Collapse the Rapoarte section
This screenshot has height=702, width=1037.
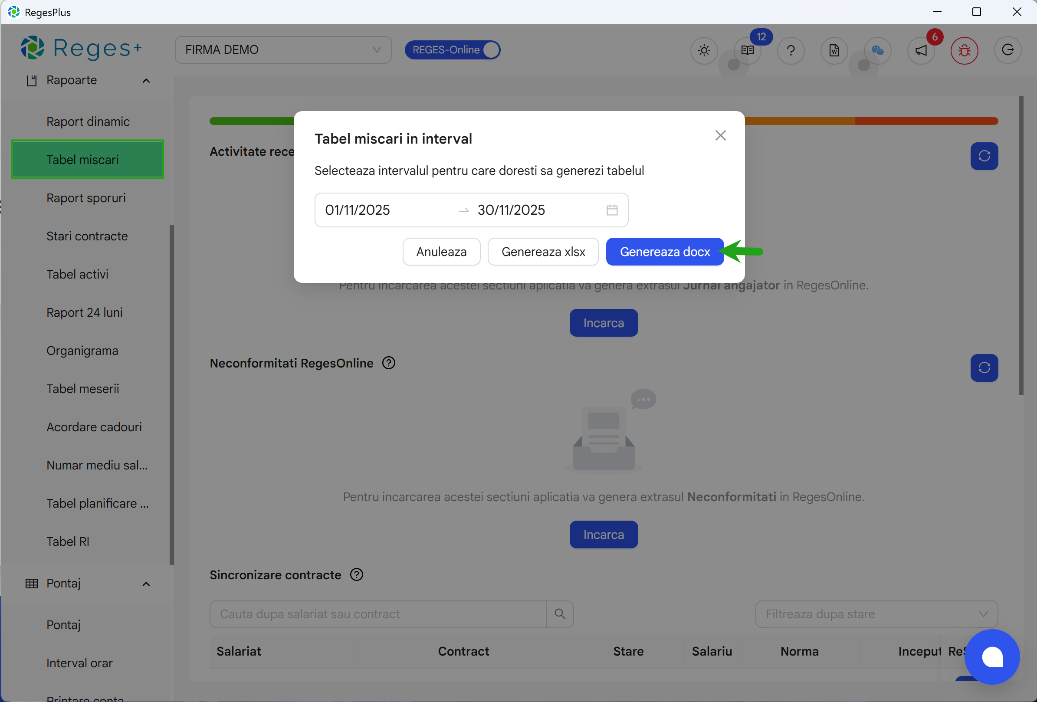146,81
